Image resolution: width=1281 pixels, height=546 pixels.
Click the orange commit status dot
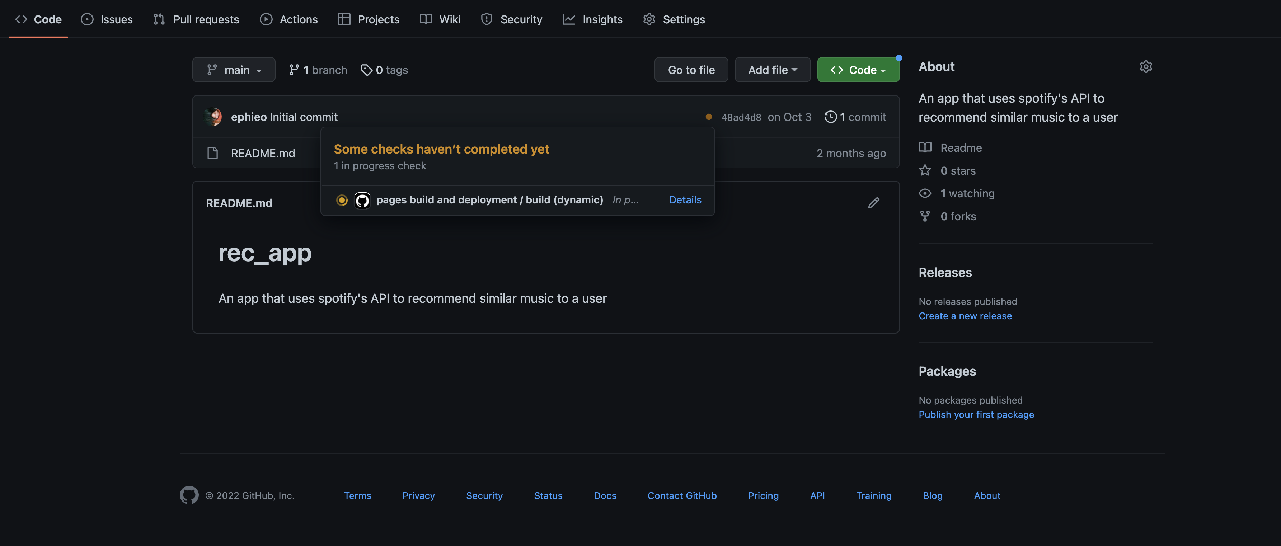(709, 117)
